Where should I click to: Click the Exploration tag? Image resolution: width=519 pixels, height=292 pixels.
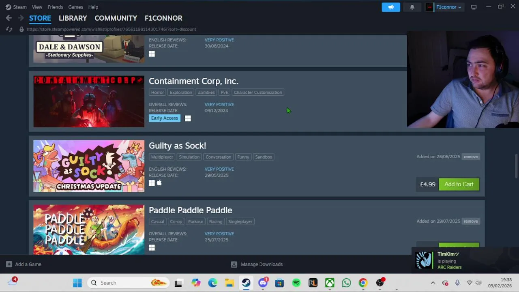[181, 92]
